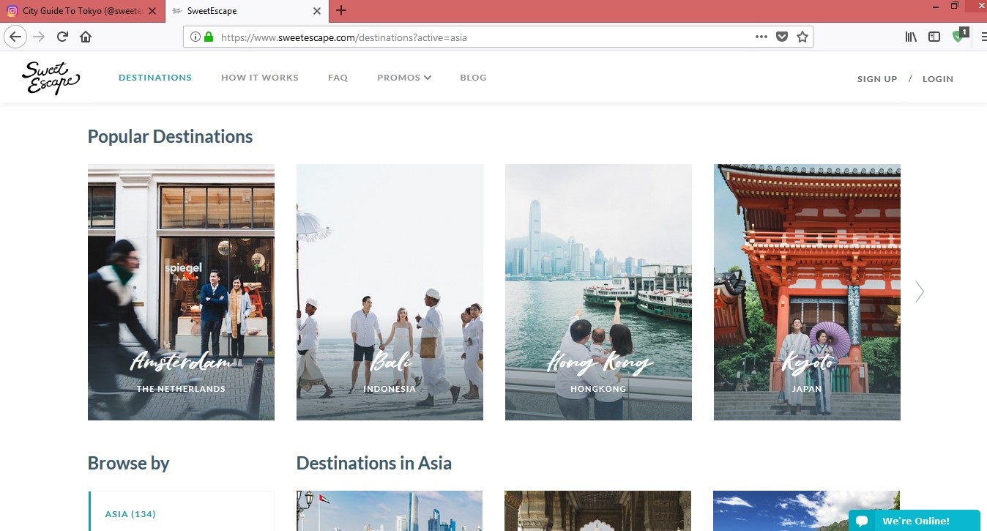This screenshot has width=987, height=531.
Task: Save page to Pocket
Action: [x=782, y=37]
